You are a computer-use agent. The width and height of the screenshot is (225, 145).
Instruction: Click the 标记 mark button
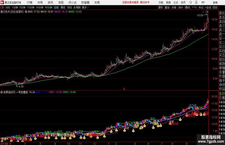[201, 7]
